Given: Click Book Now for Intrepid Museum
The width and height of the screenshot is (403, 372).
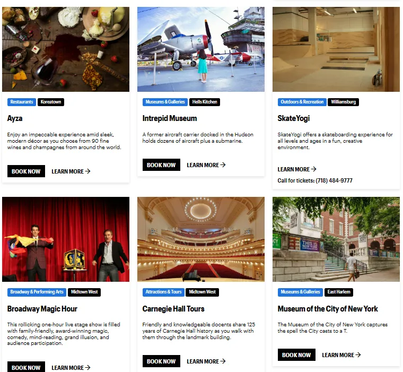Looking at the screenshot, I should [161, 165].
